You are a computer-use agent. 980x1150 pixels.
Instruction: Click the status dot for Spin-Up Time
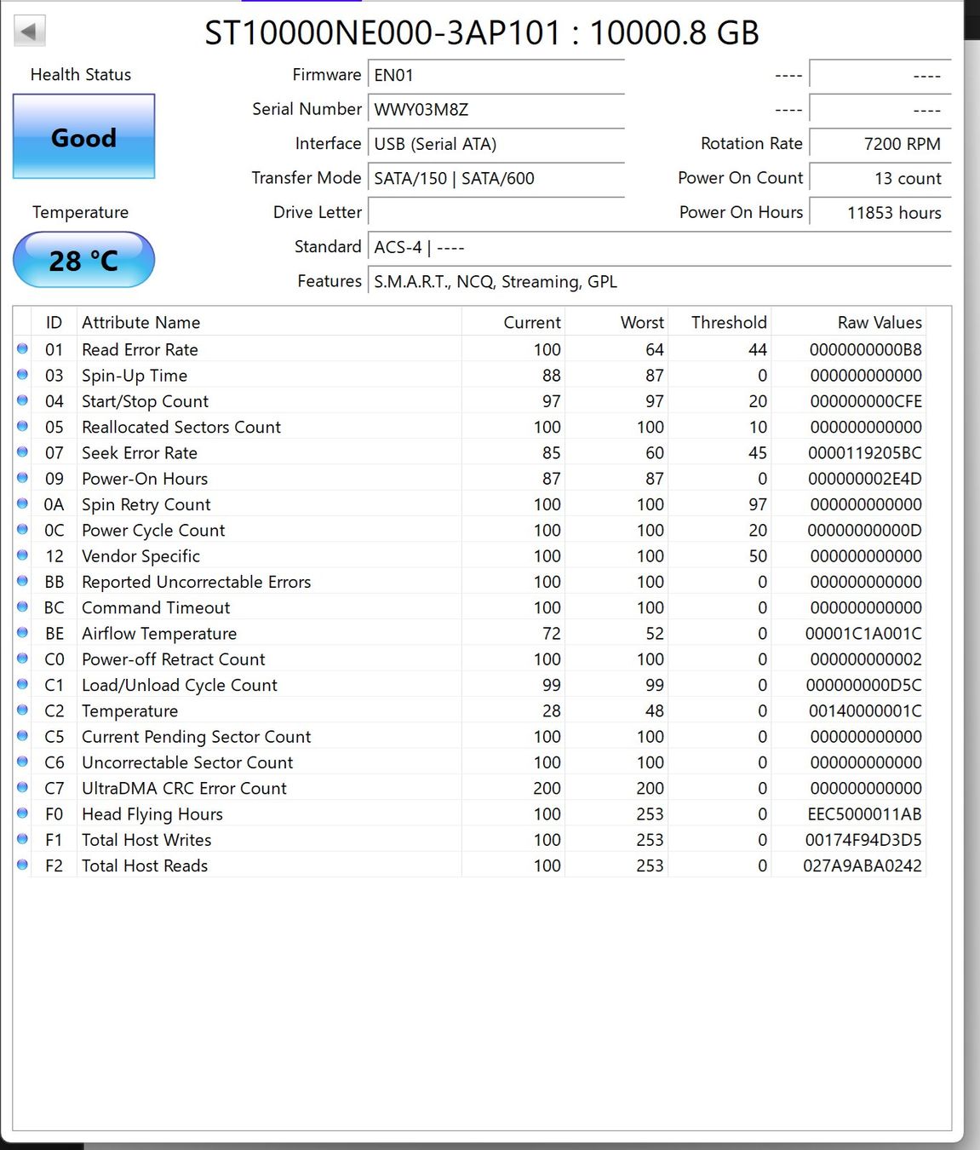tap(23, 374)
